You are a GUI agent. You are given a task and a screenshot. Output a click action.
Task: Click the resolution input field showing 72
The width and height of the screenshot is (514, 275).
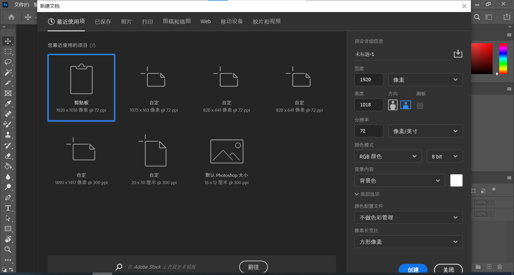[369, 131]
